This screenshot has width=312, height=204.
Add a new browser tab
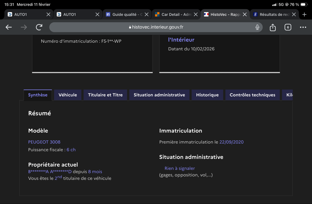pyautogui.click(x=304, y=14)
